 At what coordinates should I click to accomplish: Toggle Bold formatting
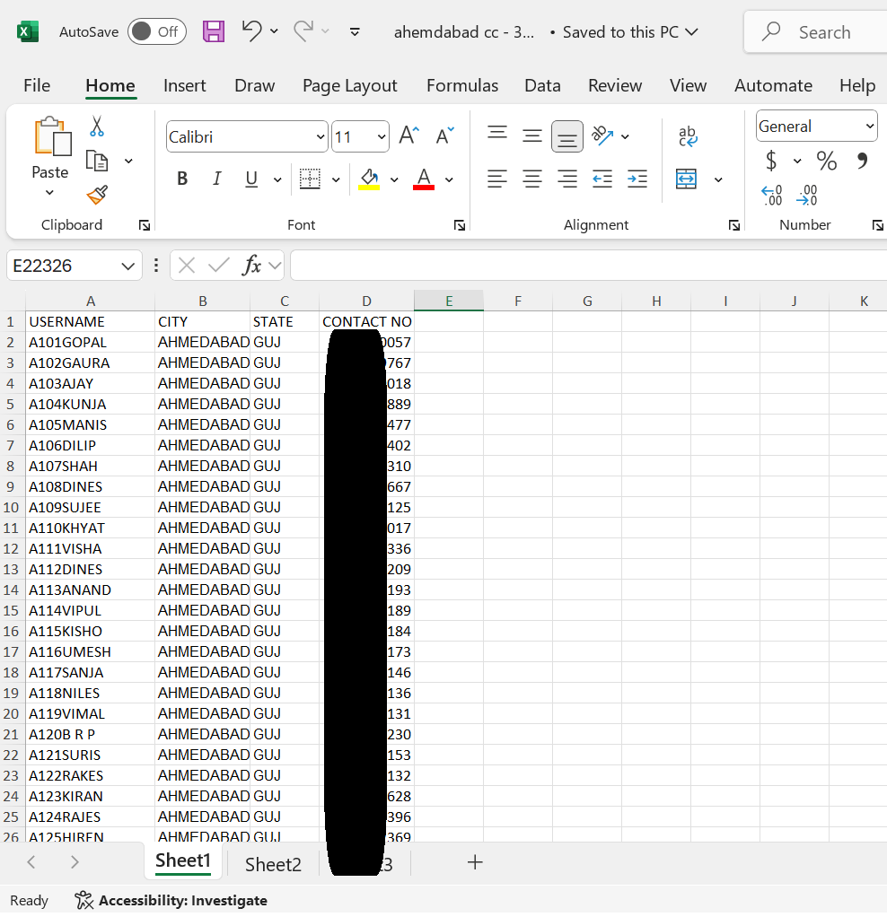click(182, 179)
